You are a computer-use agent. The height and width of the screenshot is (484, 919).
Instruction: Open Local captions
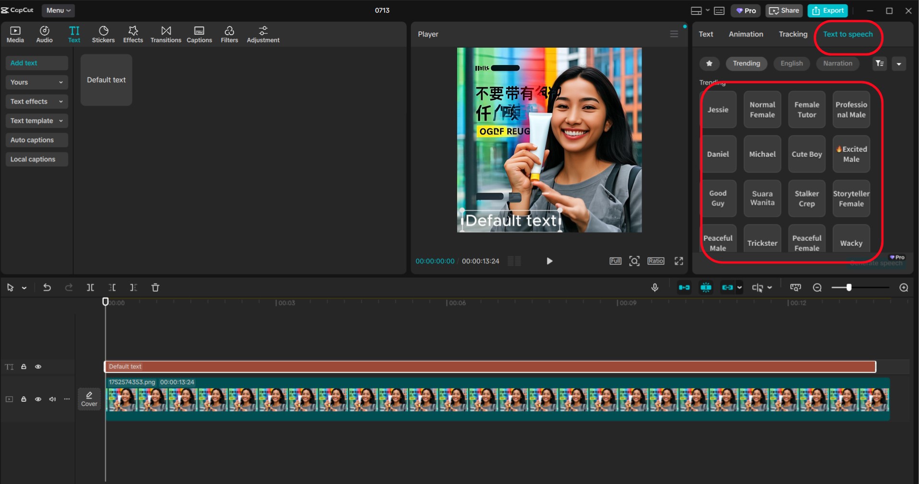[x=37, y=159]
